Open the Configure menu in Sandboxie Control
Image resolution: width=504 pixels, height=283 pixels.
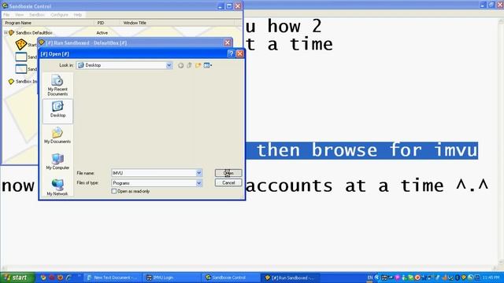[x=60, y=15]
